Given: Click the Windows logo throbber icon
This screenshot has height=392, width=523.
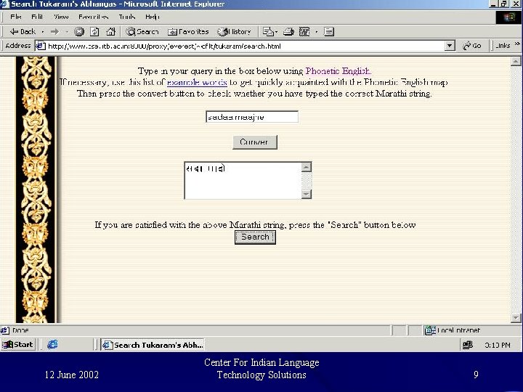Looking at the screenshot, I should point(508,17).
